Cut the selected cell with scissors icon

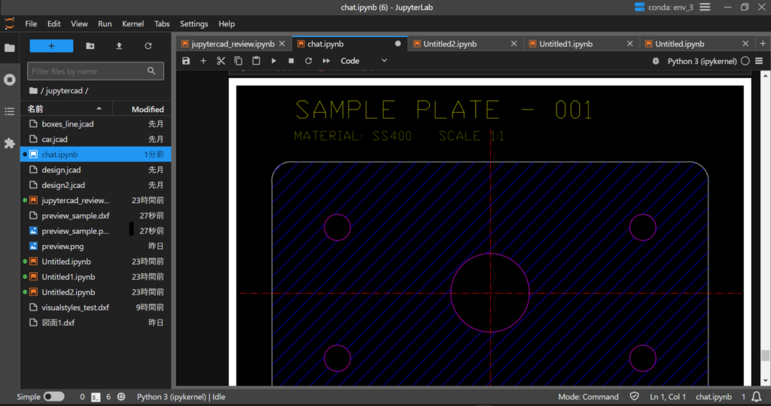221,61
